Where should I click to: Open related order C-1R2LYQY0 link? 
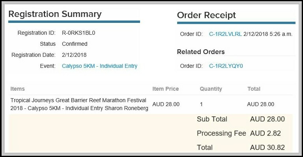[226, 66]
